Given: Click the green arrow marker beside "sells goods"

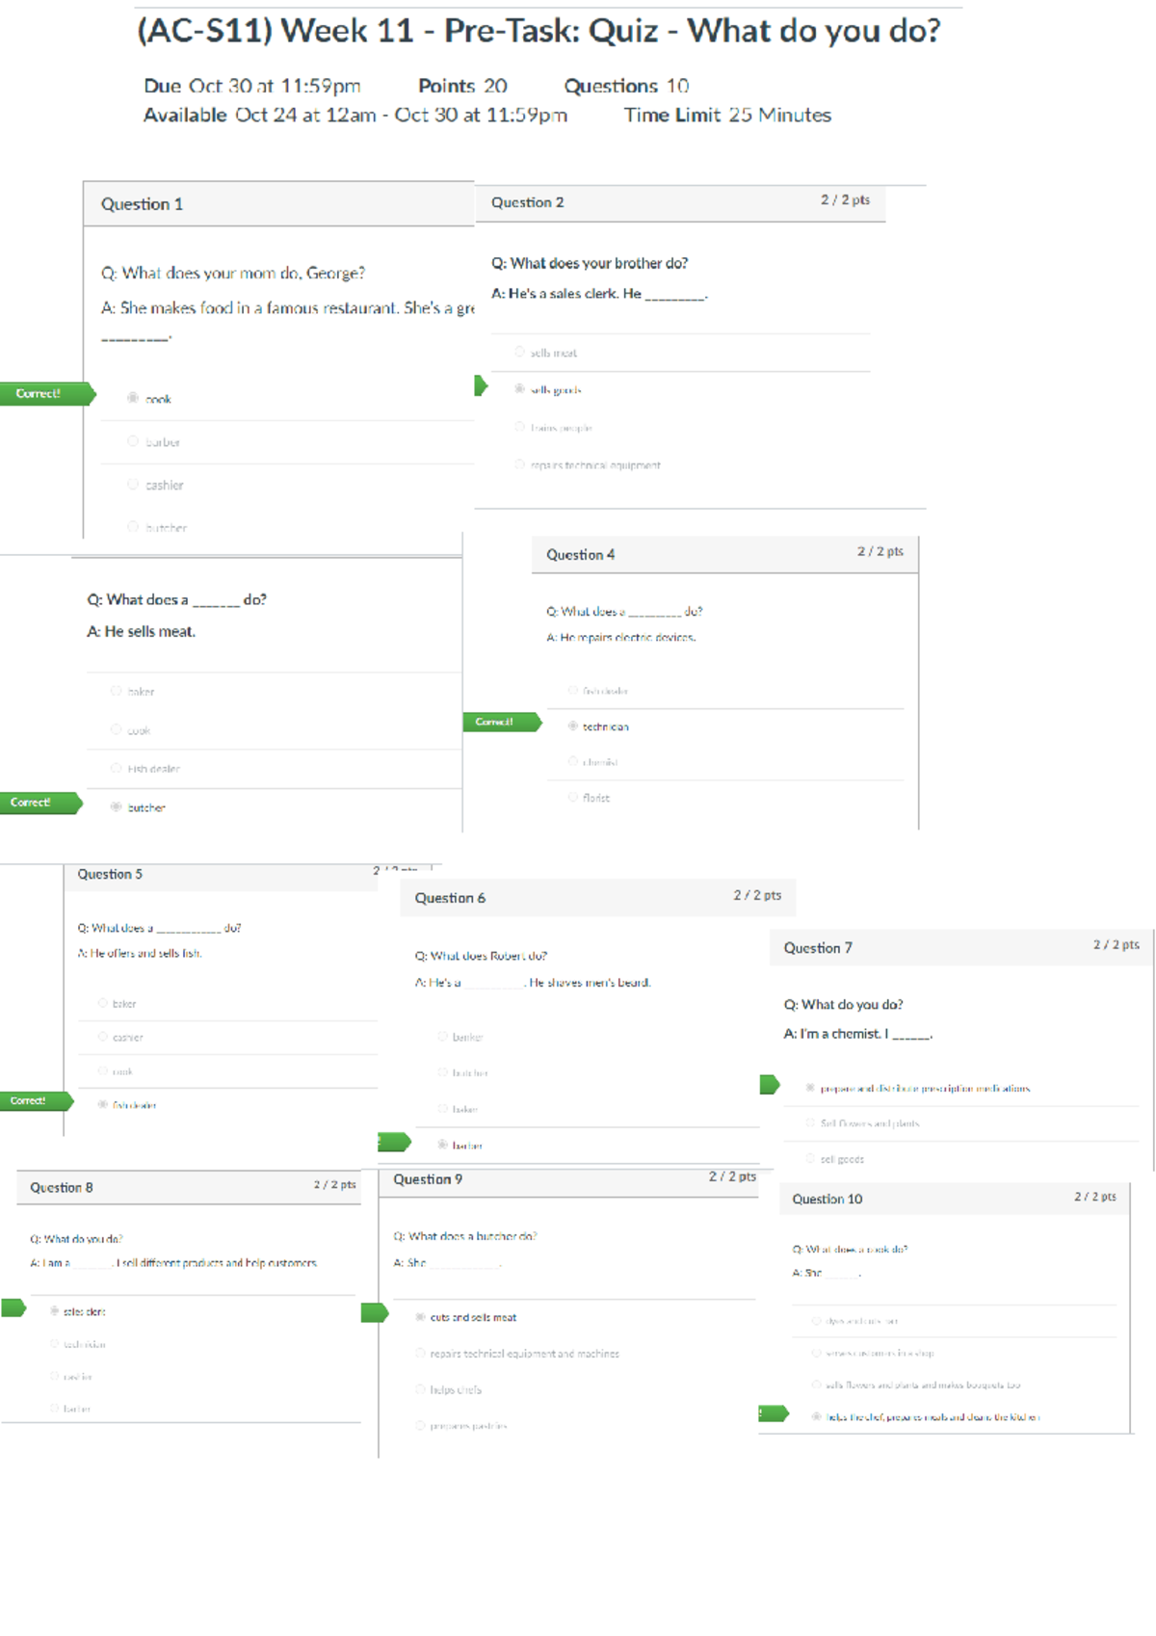Looking at the screenshot, I should (481, 386).
